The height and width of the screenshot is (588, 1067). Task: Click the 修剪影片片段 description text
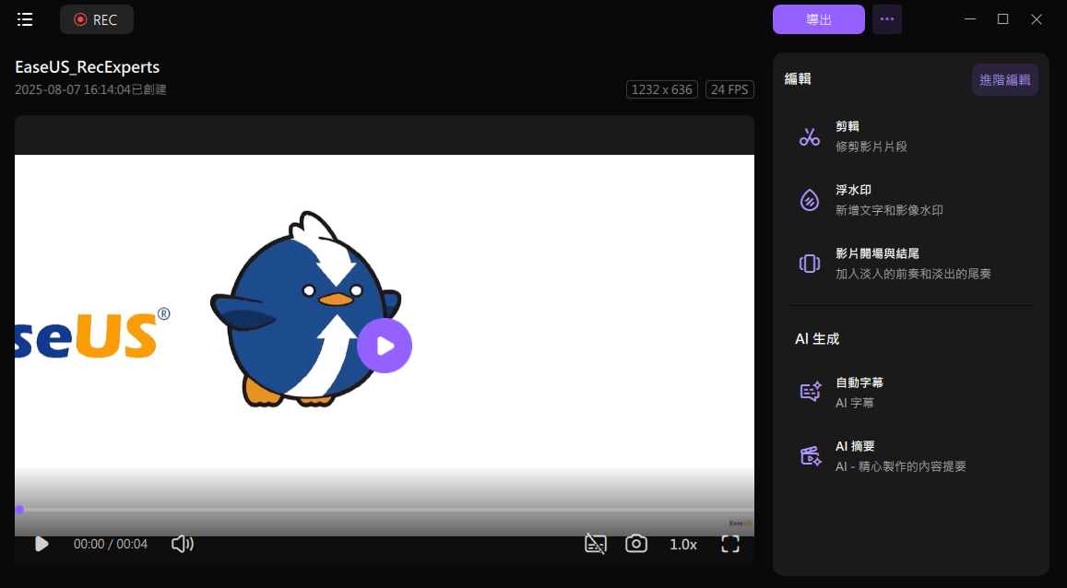(871, 147)
